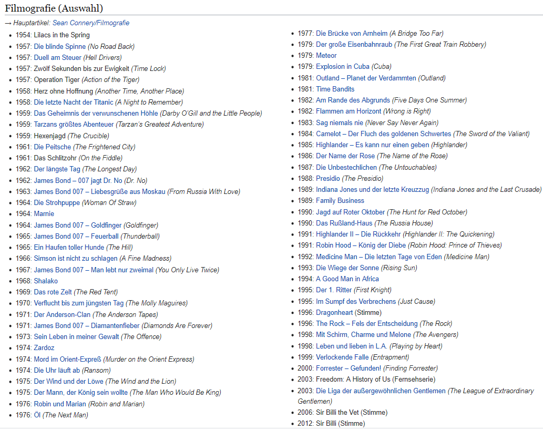Viewport: 543px width, 430px height.
Task: Open Die Liga der außergewöhnlichen Gentlemen
Action: coord(381,391)
